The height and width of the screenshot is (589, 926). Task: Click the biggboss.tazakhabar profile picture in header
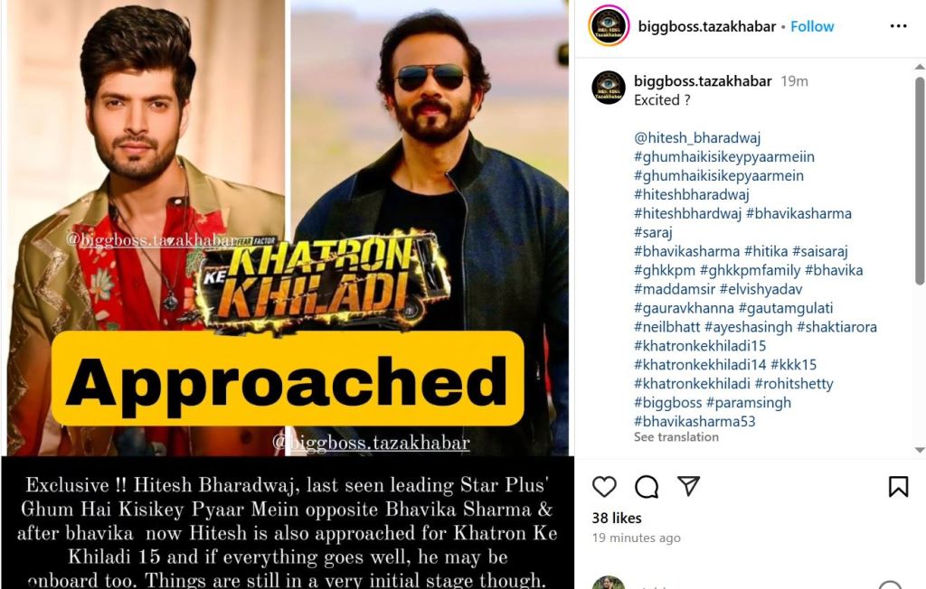pos(609,26)
